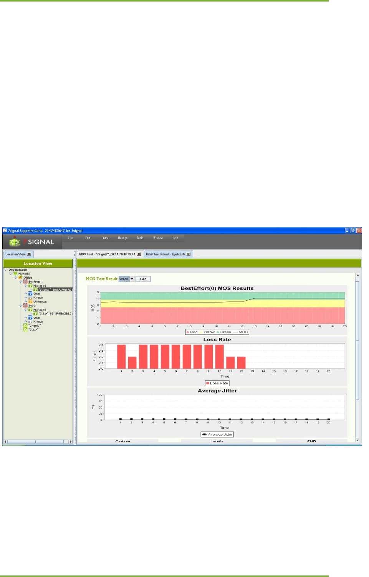This screenshot has width=369, height=577.
Task: Click the 7SIGNAL logo
Action: 32,242
